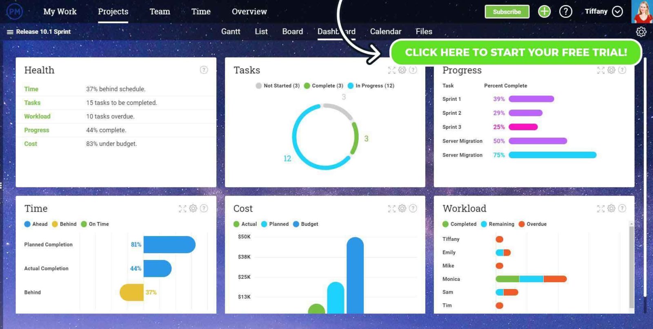Expand the Tasks widget to fullscreen
Screen dimensions: 653x329
pos(392,70)
